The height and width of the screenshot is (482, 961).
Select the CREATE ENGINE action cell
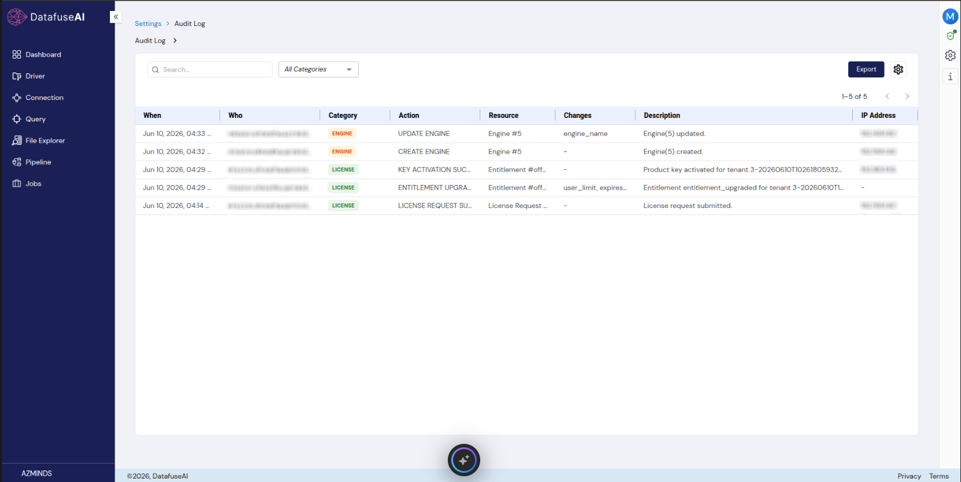[x=424, y=151]
